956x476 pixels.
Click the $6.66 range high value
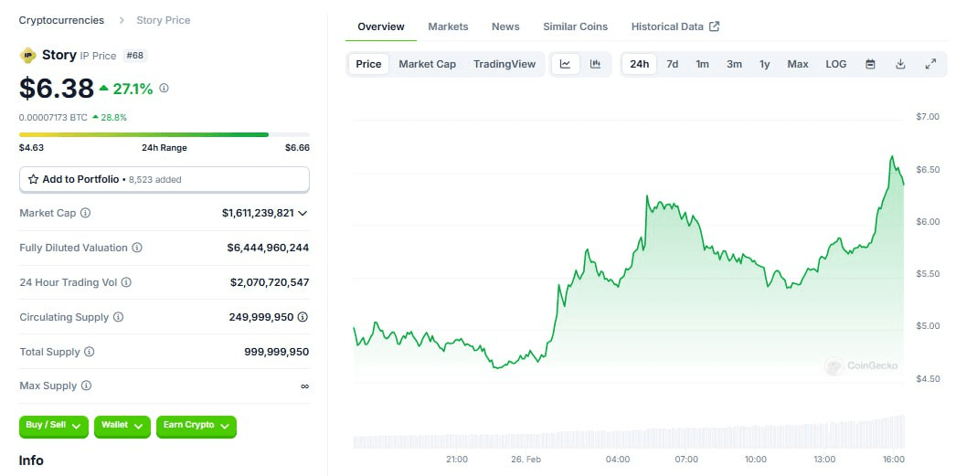coord(297,147)
